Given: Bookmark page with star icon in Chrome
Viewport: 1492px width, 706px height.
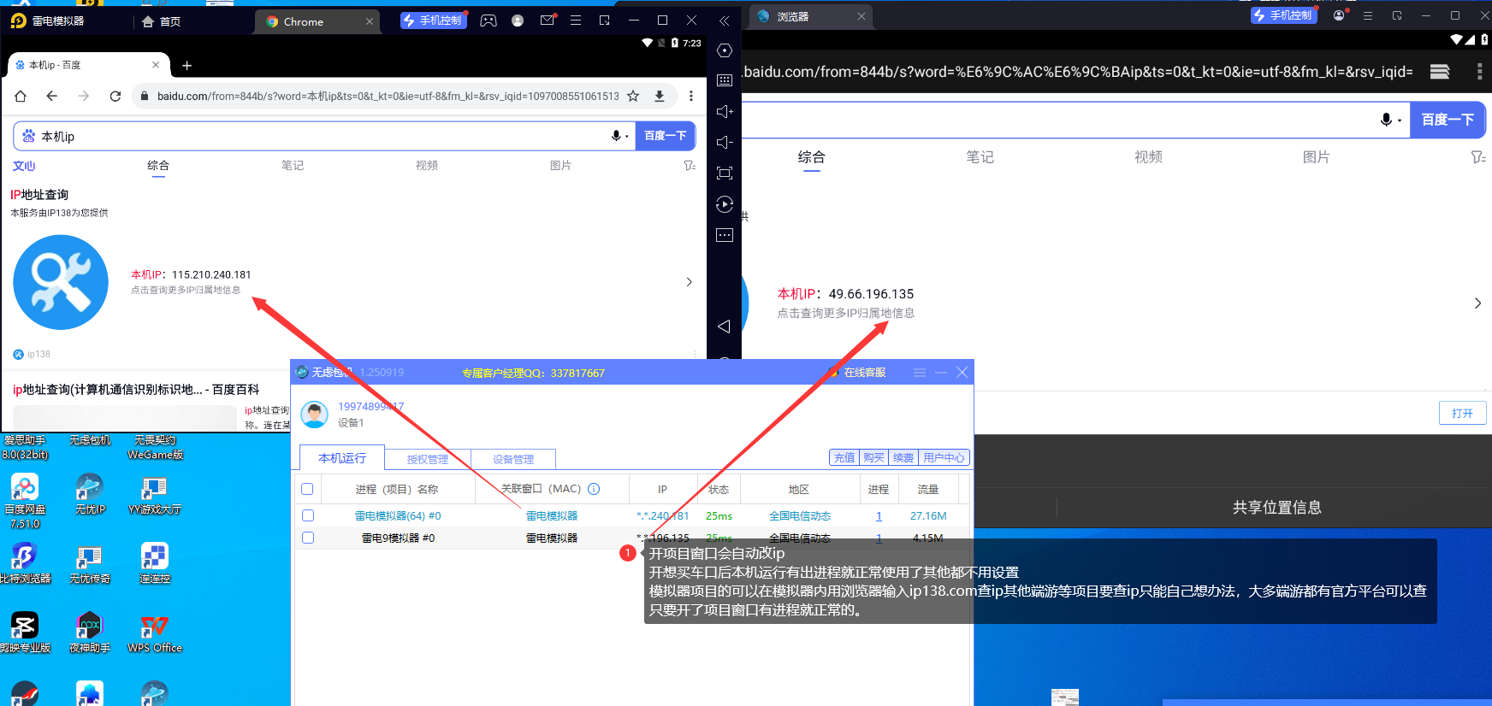Looking at the screenshot, I should click(x=633, y=96).
